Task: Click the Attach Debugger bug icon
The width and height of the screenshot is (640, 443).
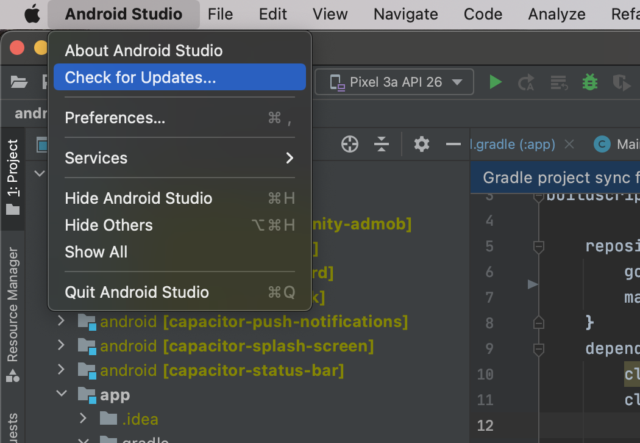Action: 589,81
